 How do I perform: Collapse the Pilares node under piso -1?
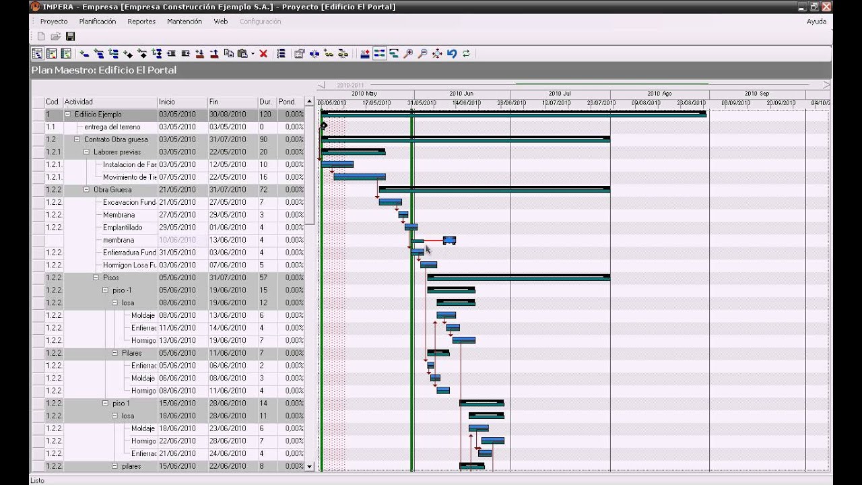(114, 353)
